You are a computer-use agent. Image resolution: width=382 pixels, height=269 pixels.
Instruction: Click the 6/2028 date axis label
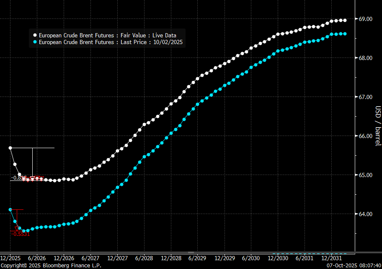144,258
